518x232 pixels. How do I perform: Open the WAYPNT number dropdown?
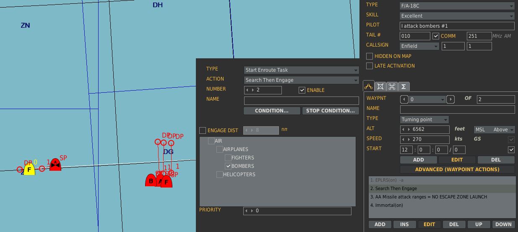coord(427,99)
